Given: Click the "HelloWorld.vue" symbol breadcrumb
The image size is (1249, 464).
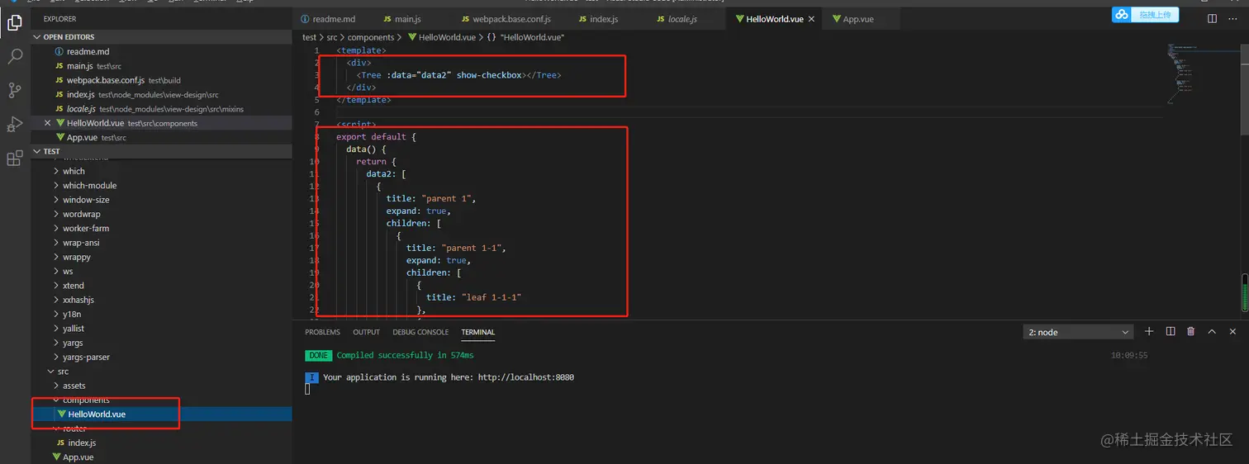Looking at the screenshot, I should 525,37.
